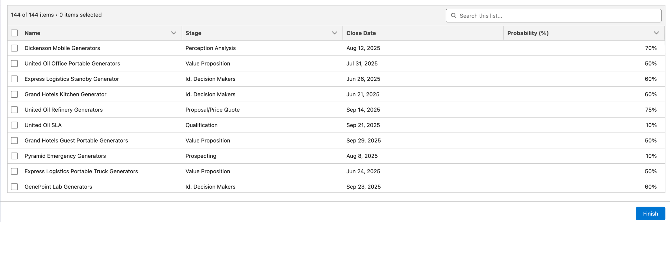Select Pyramid Emergency Generators checkbox

point(14,156)
